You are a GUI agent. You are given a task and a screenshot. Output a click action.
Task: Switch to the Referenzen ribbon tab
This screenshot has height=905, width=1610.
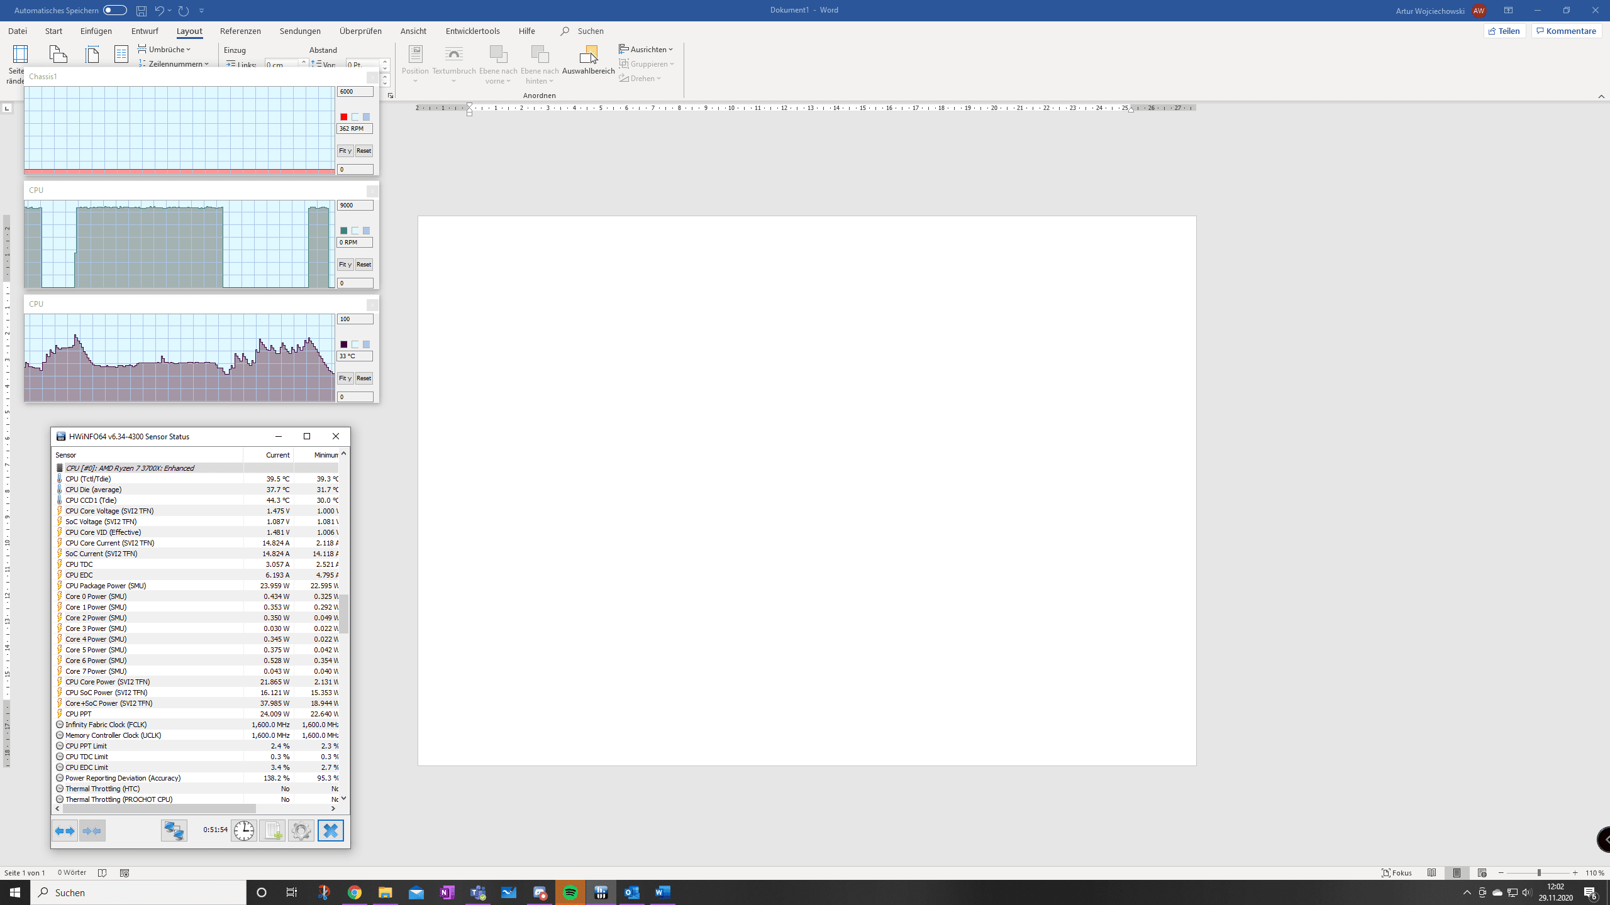click(x=240, y=31)
